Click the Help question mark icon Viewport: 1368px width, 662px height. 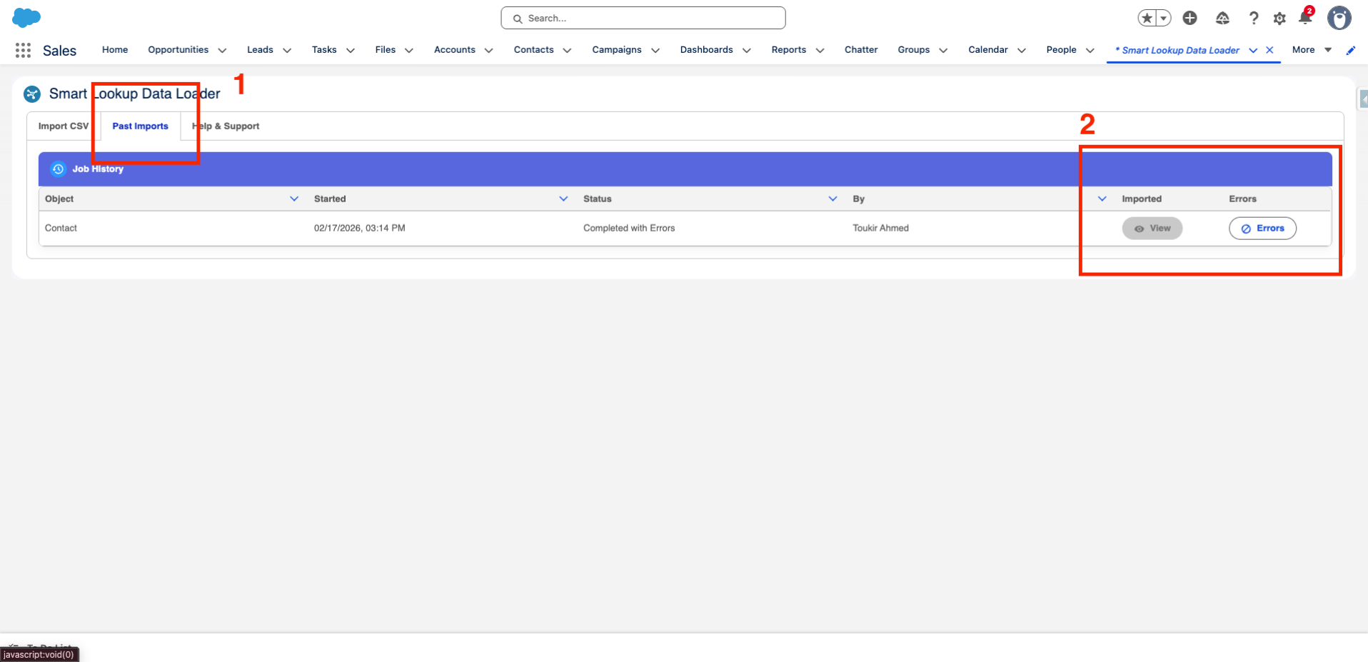pyautogui.click(x=1254, y=18)
